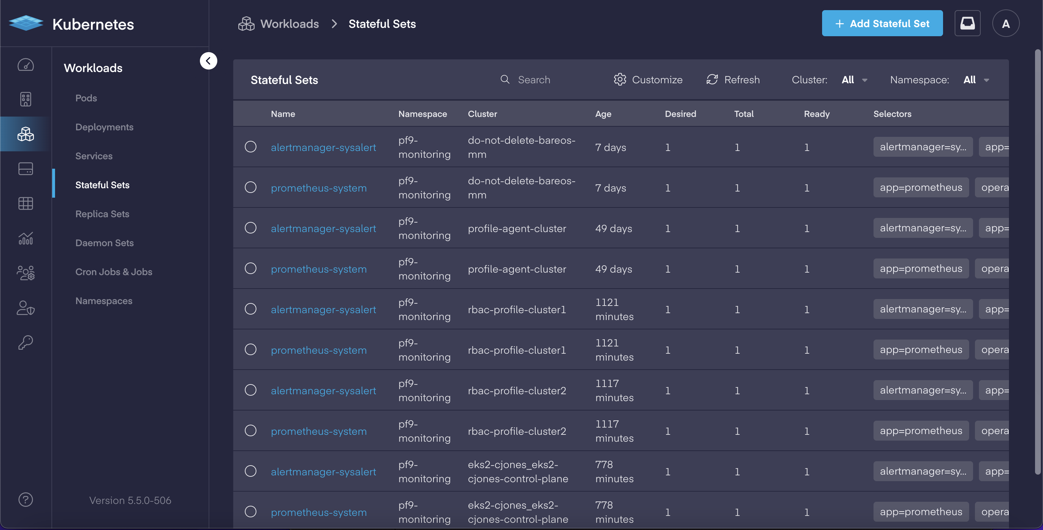
Task: Select prometheus-system row on profile-agent-cluster
Action: pos(251,268)
